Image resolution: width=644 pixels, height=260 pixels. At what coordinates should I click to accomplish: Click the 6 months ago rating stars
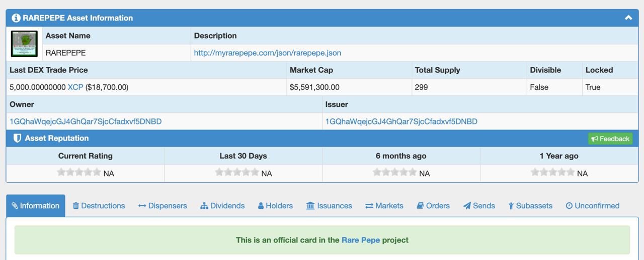click(394, 172)
